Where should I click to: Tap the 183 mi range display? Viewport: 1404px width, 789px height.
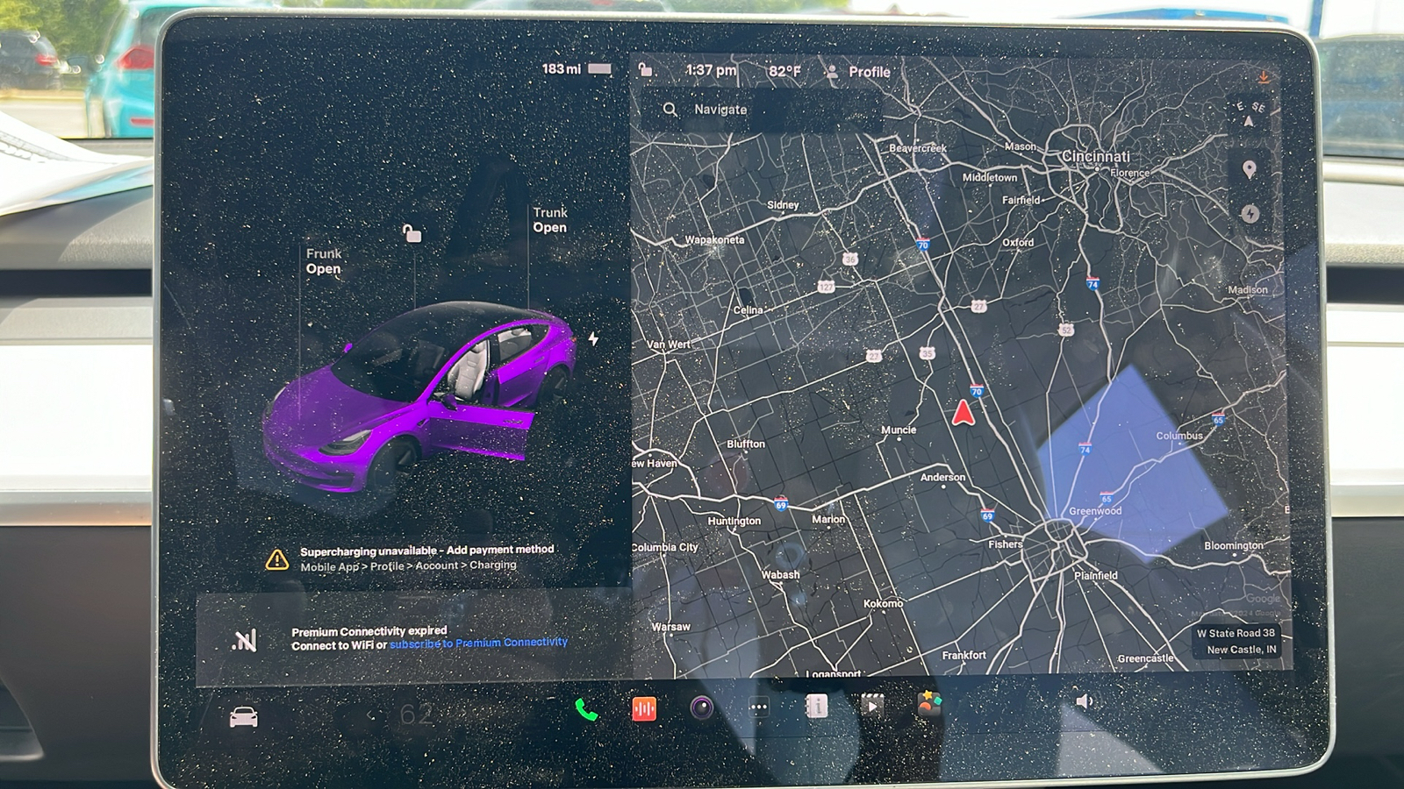click(562, 68)
